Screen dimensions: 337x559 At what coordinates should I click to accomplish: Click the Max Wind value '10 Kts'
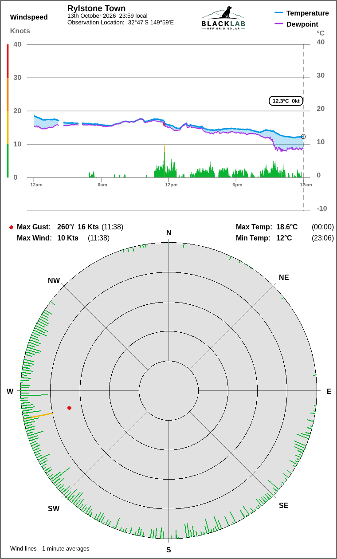(68, 238)
